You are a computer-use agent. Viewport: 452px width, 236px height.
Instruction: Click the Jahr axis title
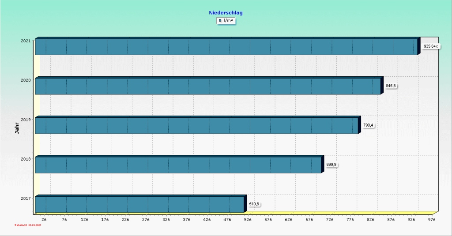[17, 127]
